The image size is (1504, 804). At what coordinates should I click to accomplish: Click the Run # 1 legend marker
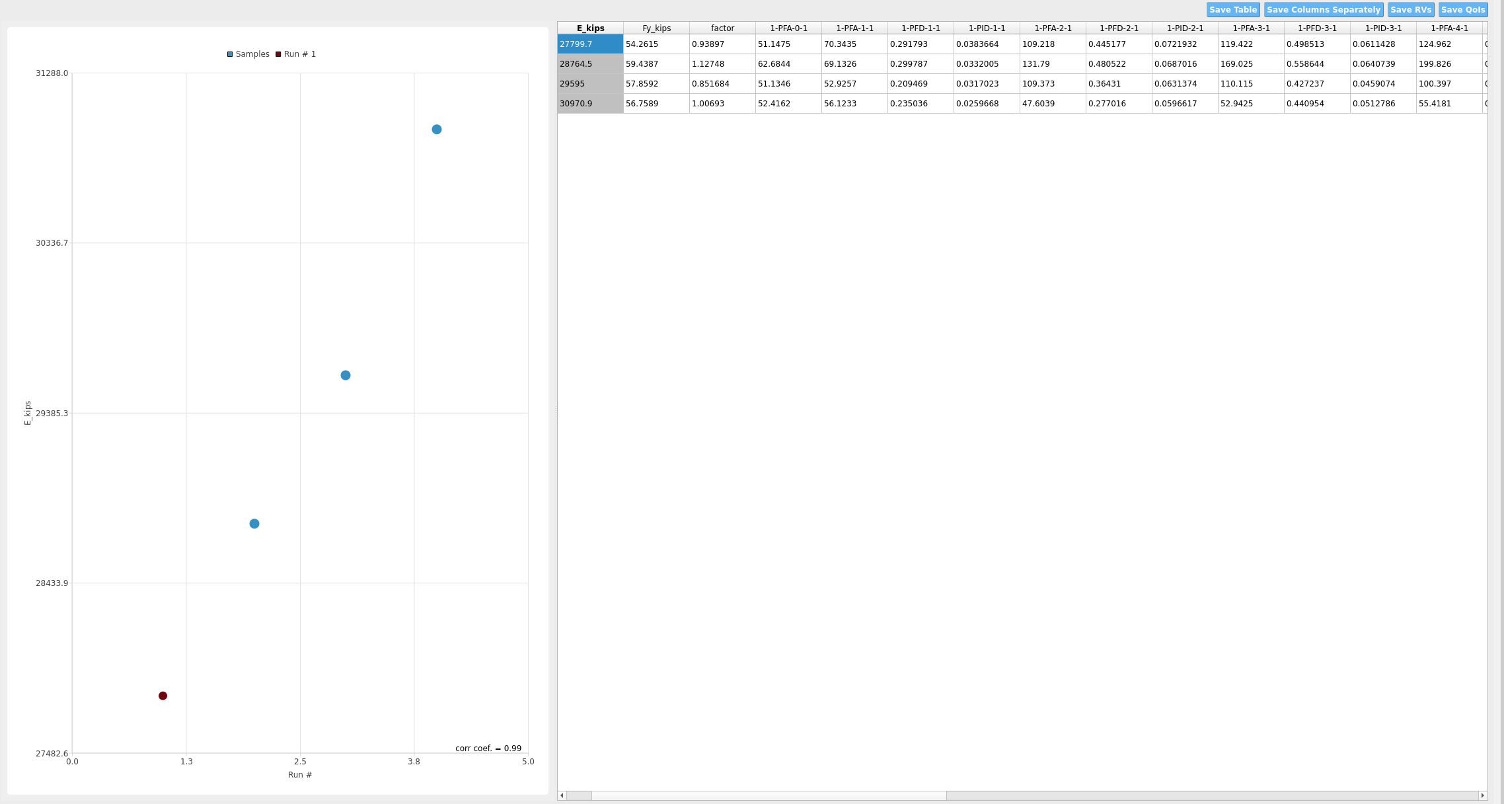click(278, 54)
